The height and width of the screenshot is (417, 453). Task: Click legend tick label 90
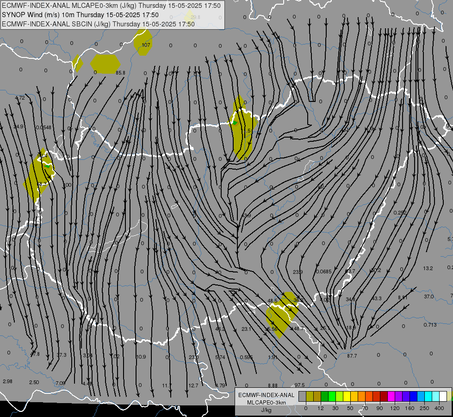[x=379, y=408]
